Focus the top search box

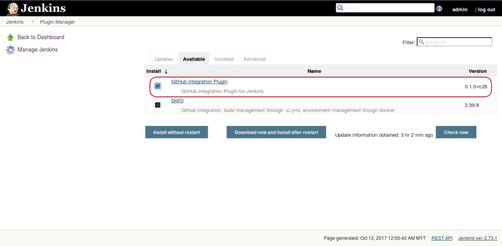(385, 8)
